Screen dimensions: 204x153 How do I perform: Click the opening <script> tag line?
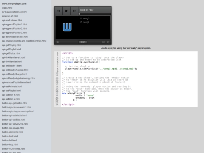(x=68, y=53)
